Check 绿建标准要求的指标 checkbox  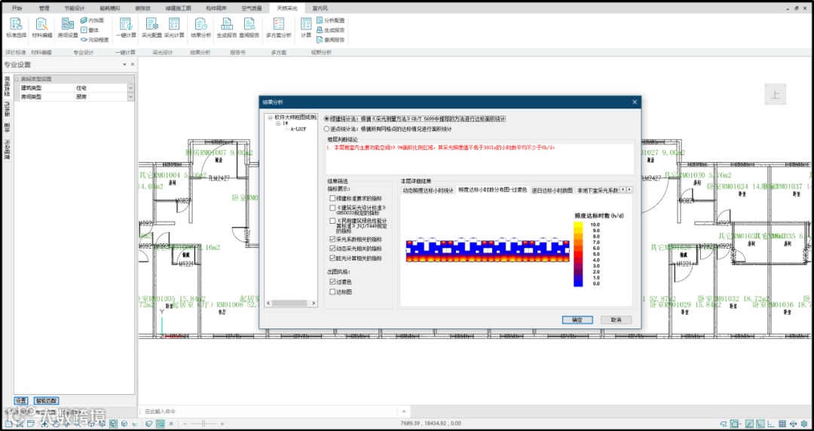333,198
